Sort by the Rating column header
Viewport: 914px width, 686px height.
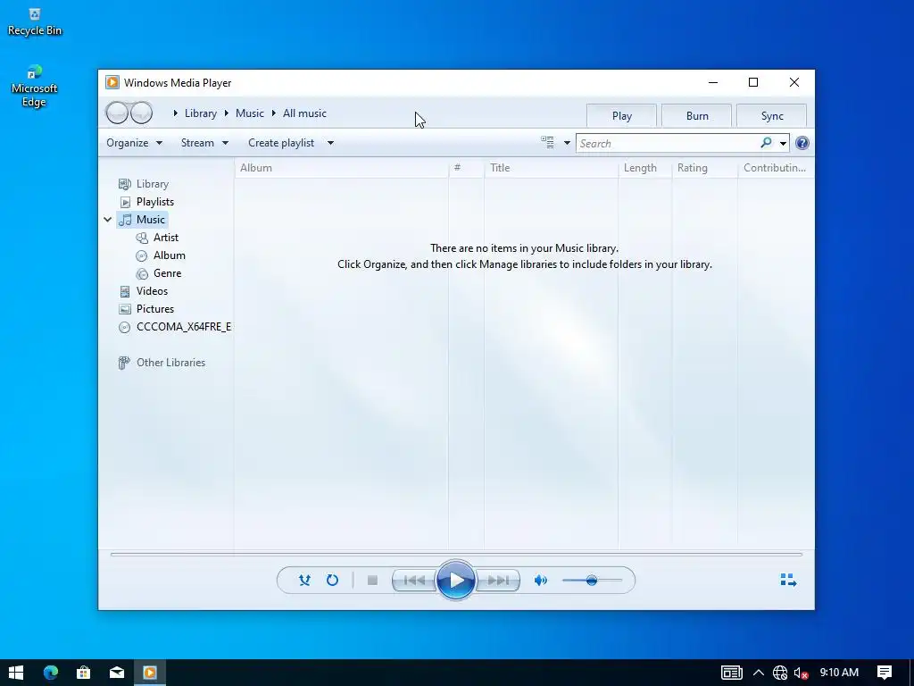click(705, 168)
